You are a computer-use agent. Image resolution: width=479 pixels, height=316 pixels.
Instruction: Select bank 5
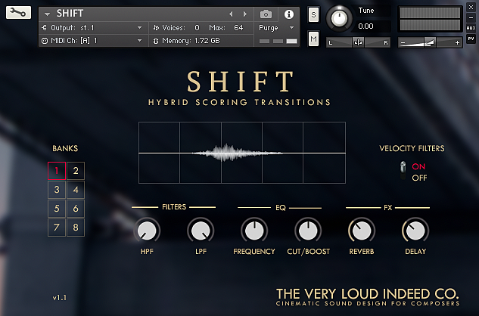coord(58,208)
